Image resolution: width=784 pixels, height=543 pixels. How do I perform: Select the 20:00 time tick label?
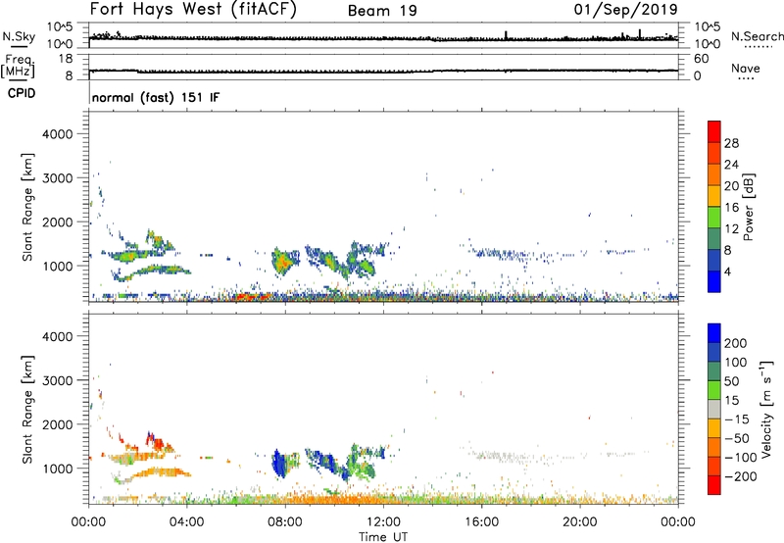(x=579, y=522)
